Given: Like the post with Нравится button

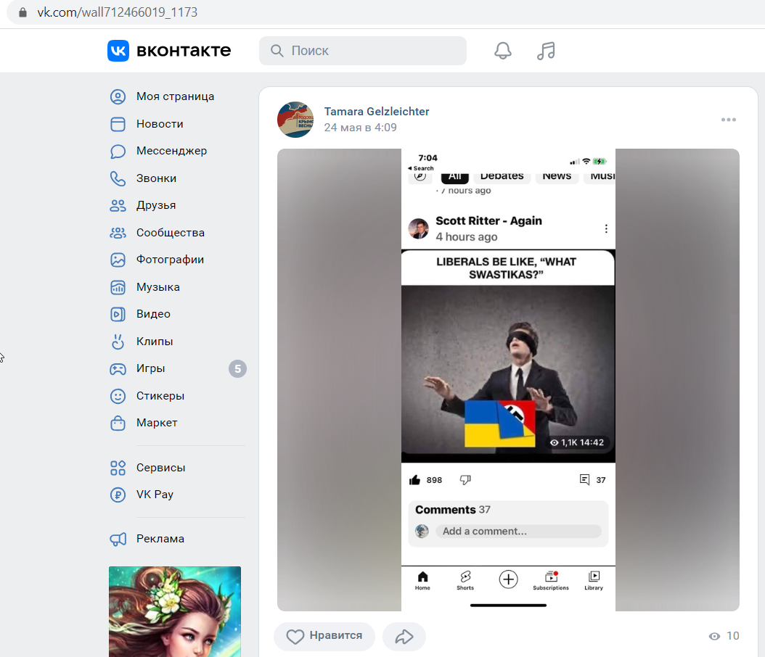Looking at the screenshot, I should (324, 636).
